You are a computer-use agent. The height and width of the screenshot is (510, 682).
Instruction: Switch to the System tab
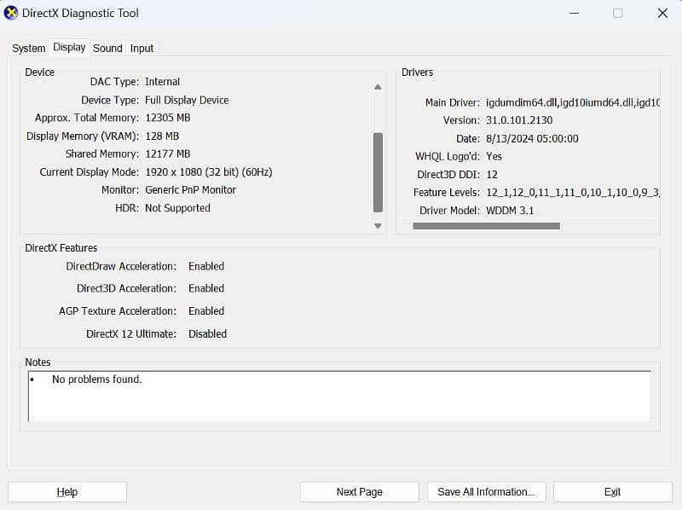tap(29, 49)
